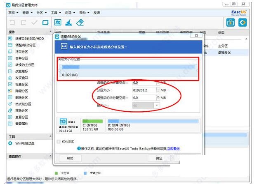Image resolution: width=259 pixels, height=184 pixels.
Task: Click the wipe data eraser toolbar icon
Action: pos(80,22)
